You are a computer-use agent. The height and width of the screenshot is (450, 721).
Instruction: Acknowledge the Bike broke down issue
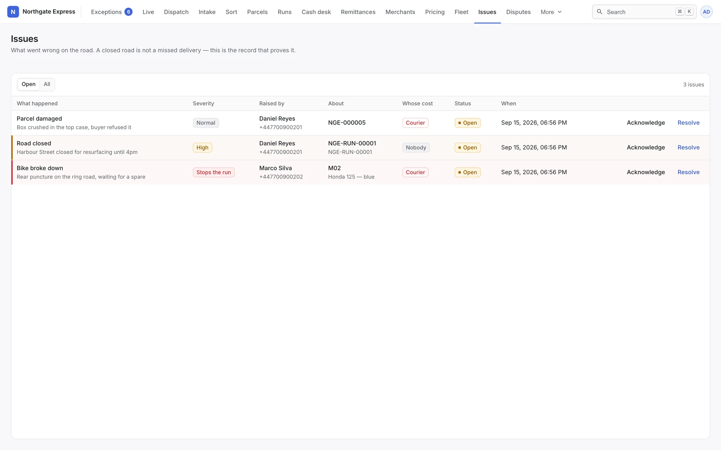tap(646, 172)
